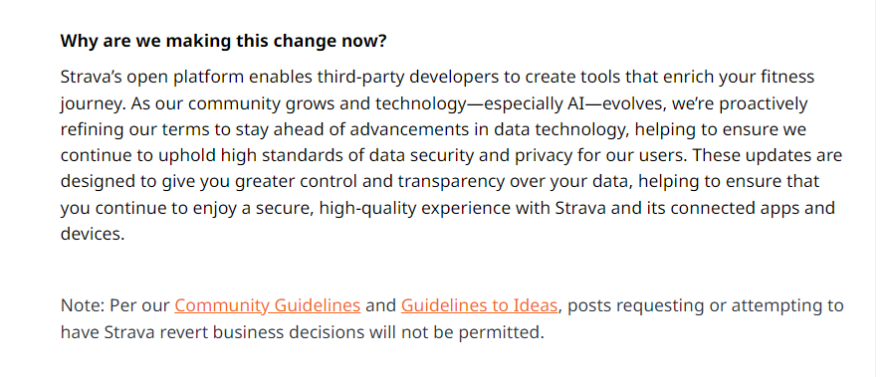The height and width of the screenshot is (377, 891).
Task: Click the phrase 'data technology' in third line
Action: pyautogui.click(x=559, y=130)
